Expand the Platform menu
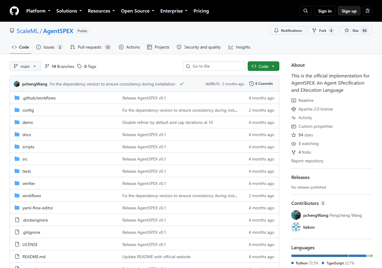The height and width of the screenshot is (268, 382). point(38,11)
